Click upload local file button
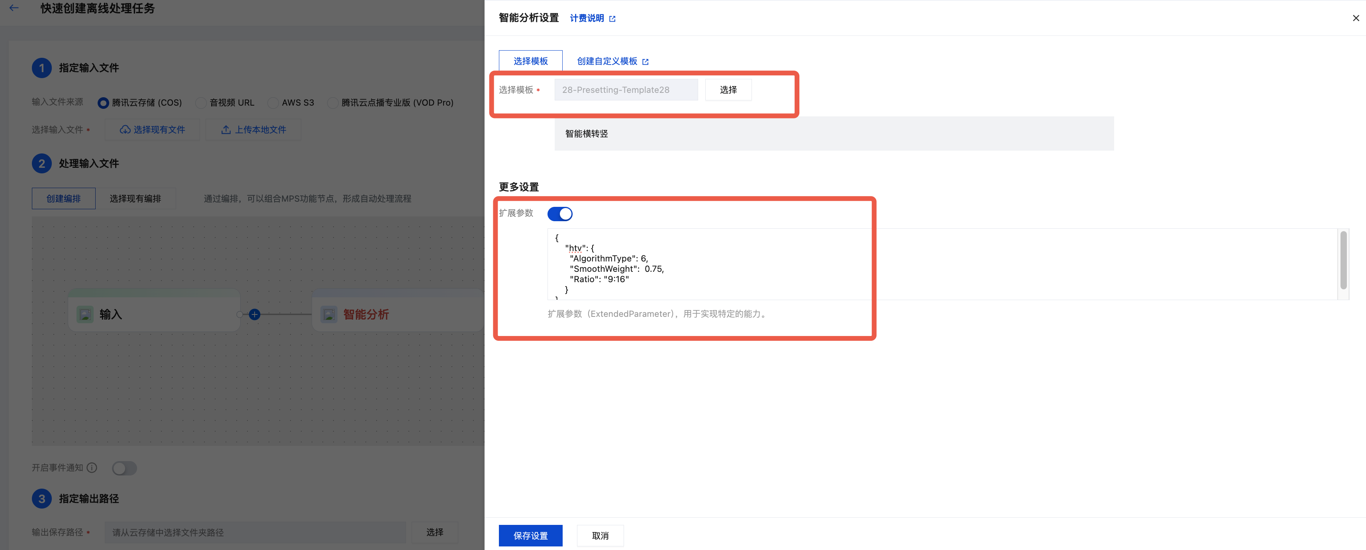Viewport: 1366px width, 550px height. click(253, 130)
